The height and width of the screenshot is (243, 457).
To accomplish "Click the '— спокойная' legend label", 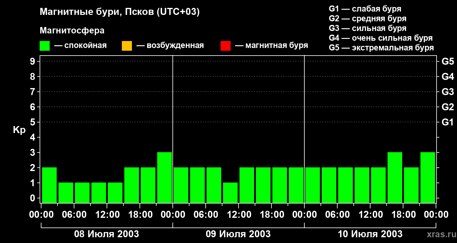I will click(x=80, y=46).
